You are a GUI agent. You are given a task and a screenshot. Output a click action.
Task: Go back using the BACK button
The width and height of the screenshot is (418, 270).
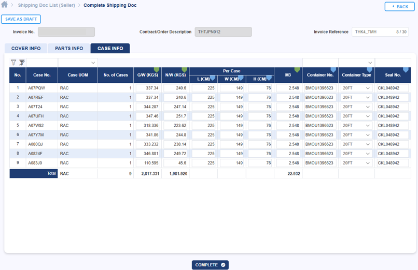coord(399,7)
